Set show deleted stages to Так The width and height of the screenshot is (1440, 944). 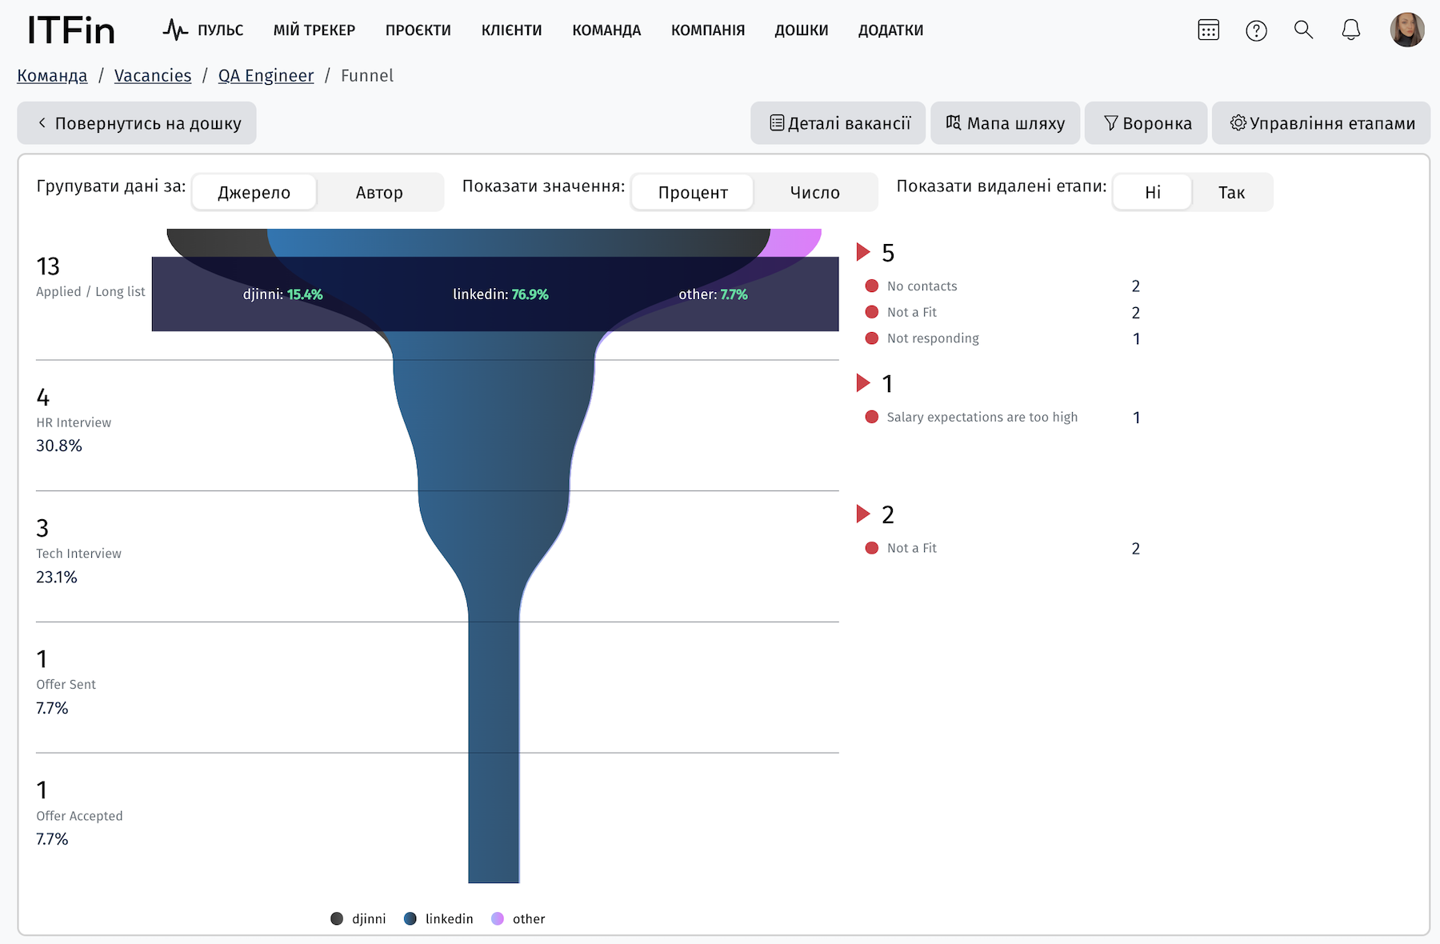pos(1231,193)
